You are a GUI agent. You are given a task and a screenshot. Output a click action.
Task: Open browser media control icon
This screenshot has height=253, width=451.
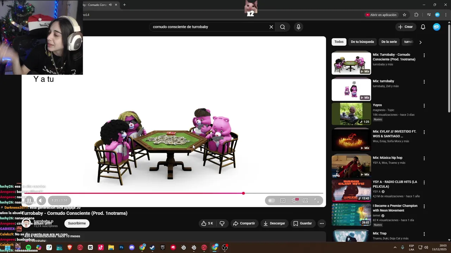[429, 15]
